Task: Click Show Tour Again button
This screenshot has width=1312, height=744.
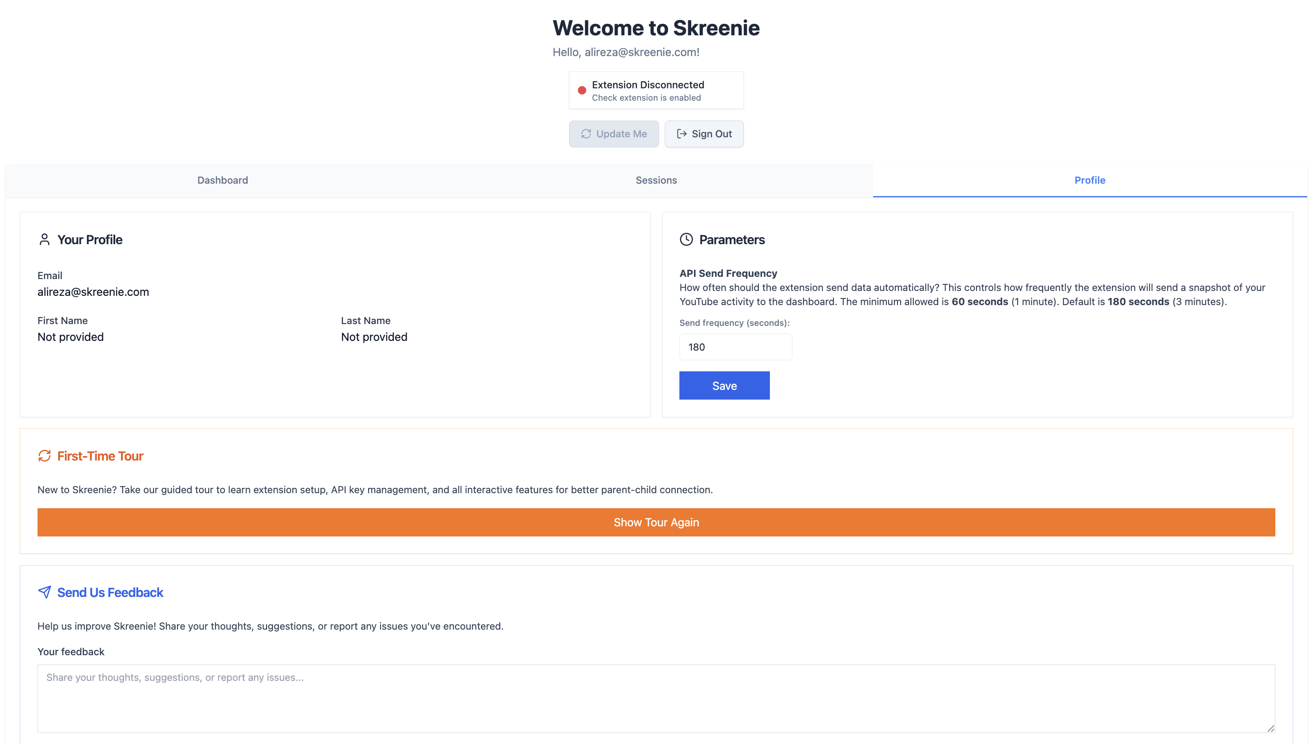Action: point(656,522)
